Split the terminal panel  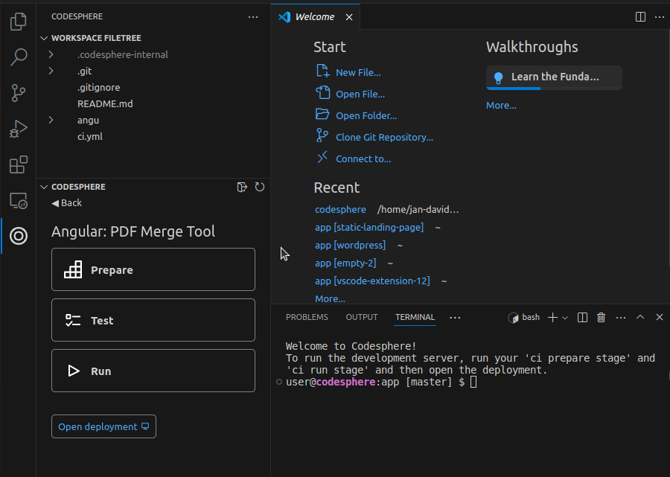click(583, 317)
